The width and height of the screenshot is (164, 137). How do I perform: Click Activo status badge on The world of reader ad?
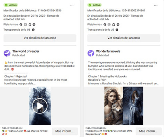pos(11,5)
